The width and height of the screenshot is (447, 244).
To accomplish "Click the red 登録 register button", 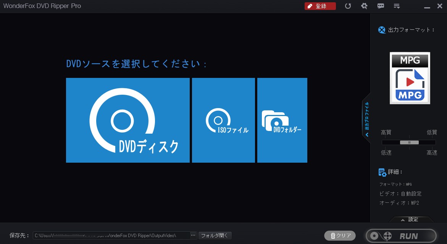I will click(x=320, y=6).
